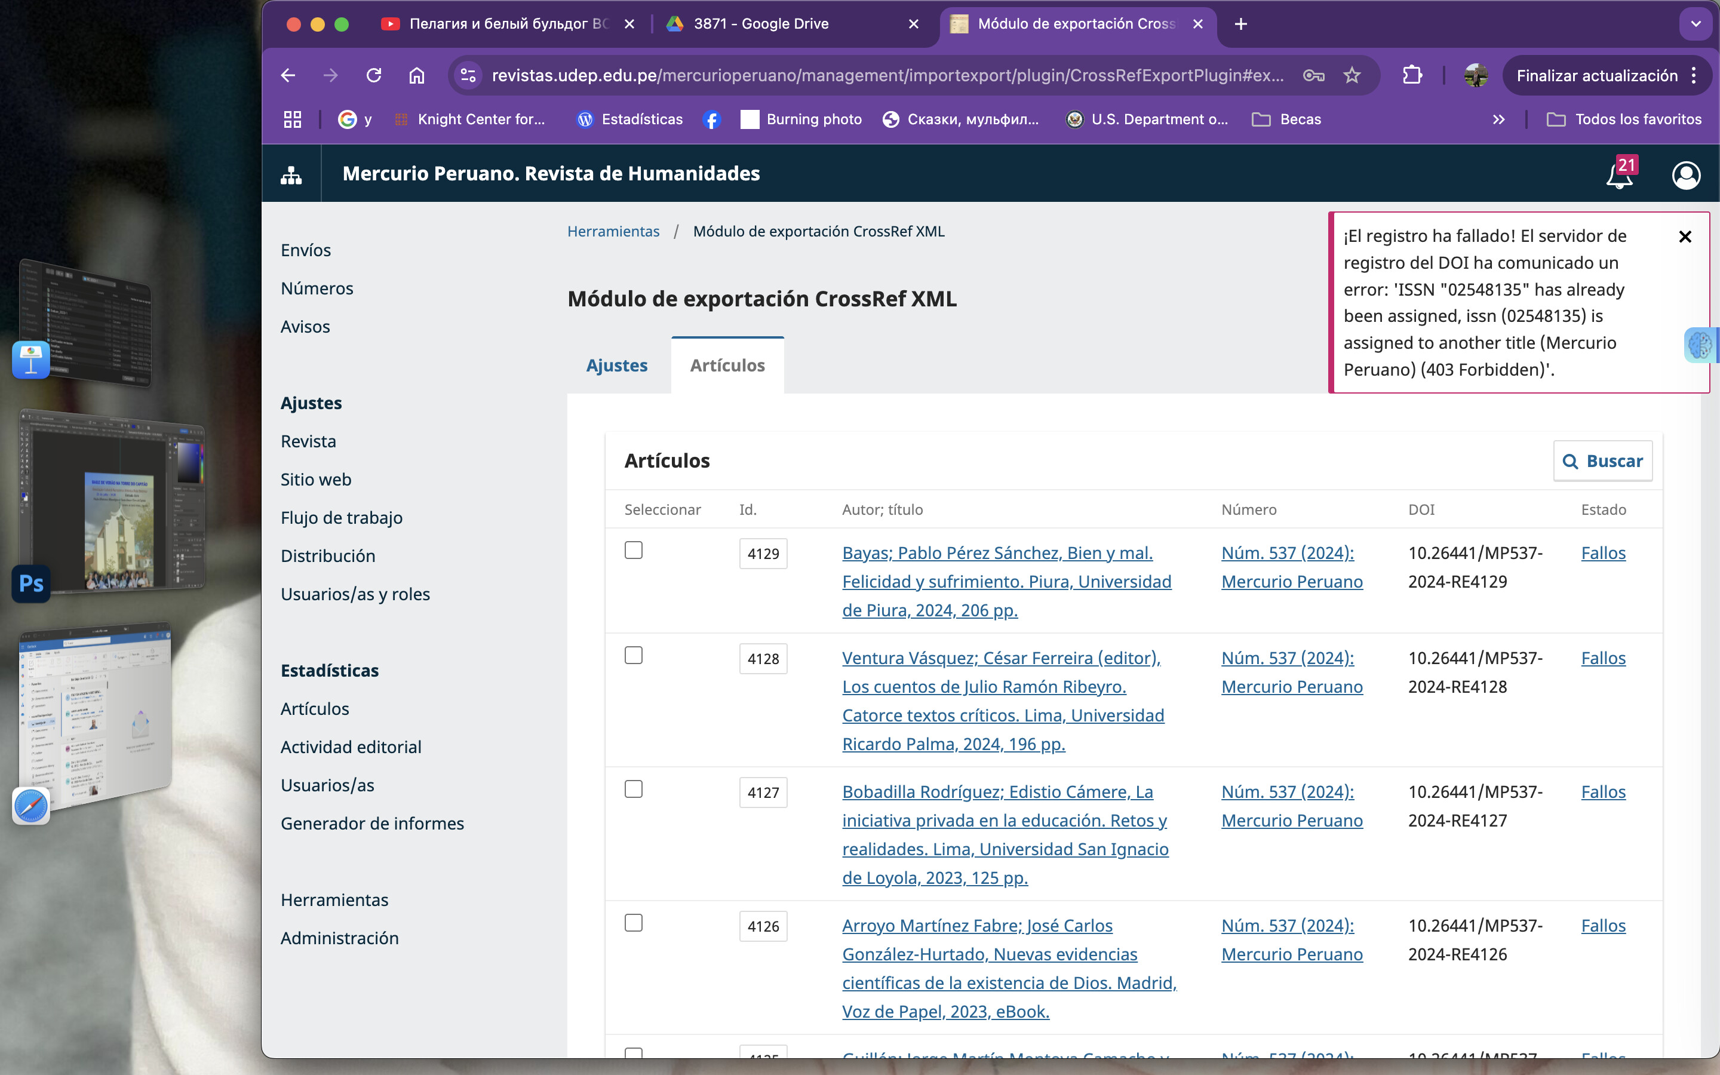Go to the browser home page icon
The image size is (1720, 1075).
pos(416,75)
